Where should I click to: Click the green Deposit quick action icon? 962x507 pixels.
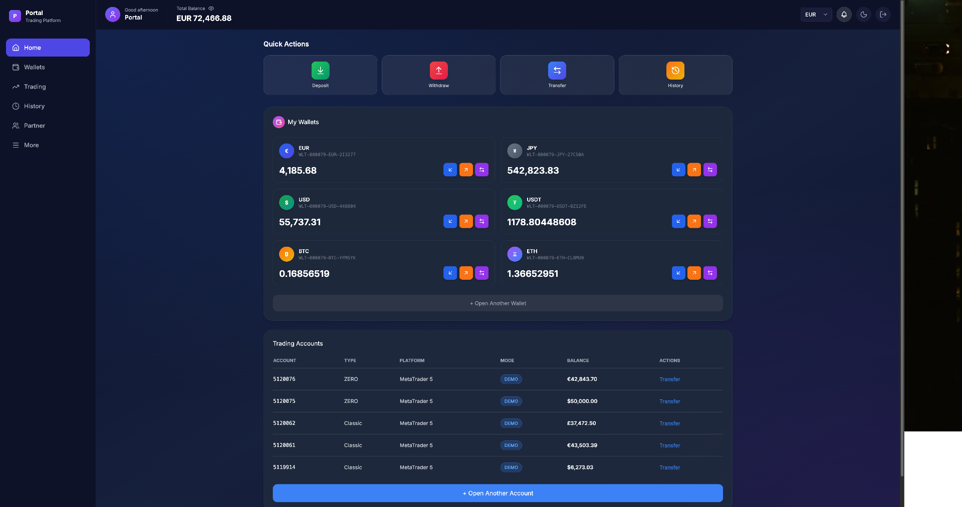(x=320, y=71)
